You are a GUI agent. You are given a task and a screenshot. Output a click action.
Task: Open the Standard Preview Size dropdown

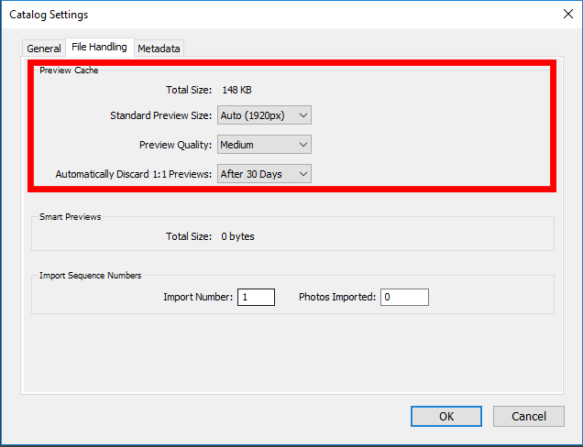tap(264, 115)
